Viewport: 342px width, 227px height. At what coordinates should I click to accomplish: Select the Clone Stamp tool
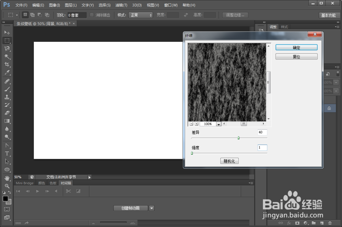7,97
